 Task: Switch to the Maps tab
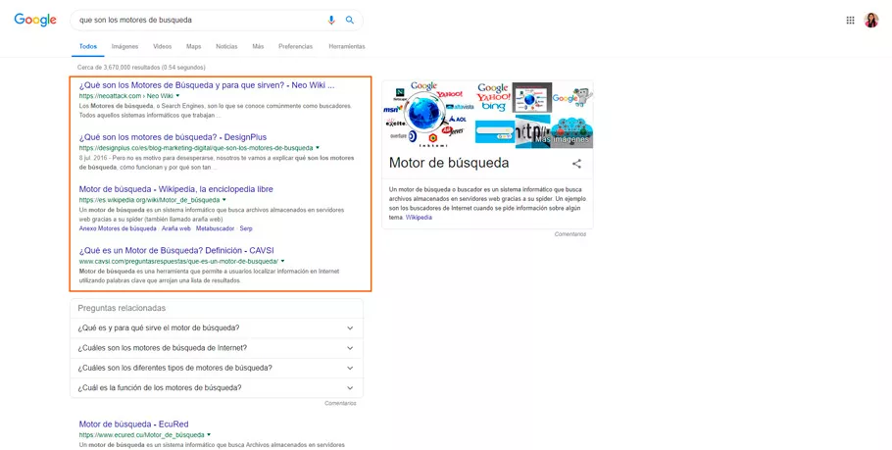click(x=193, y=47)
